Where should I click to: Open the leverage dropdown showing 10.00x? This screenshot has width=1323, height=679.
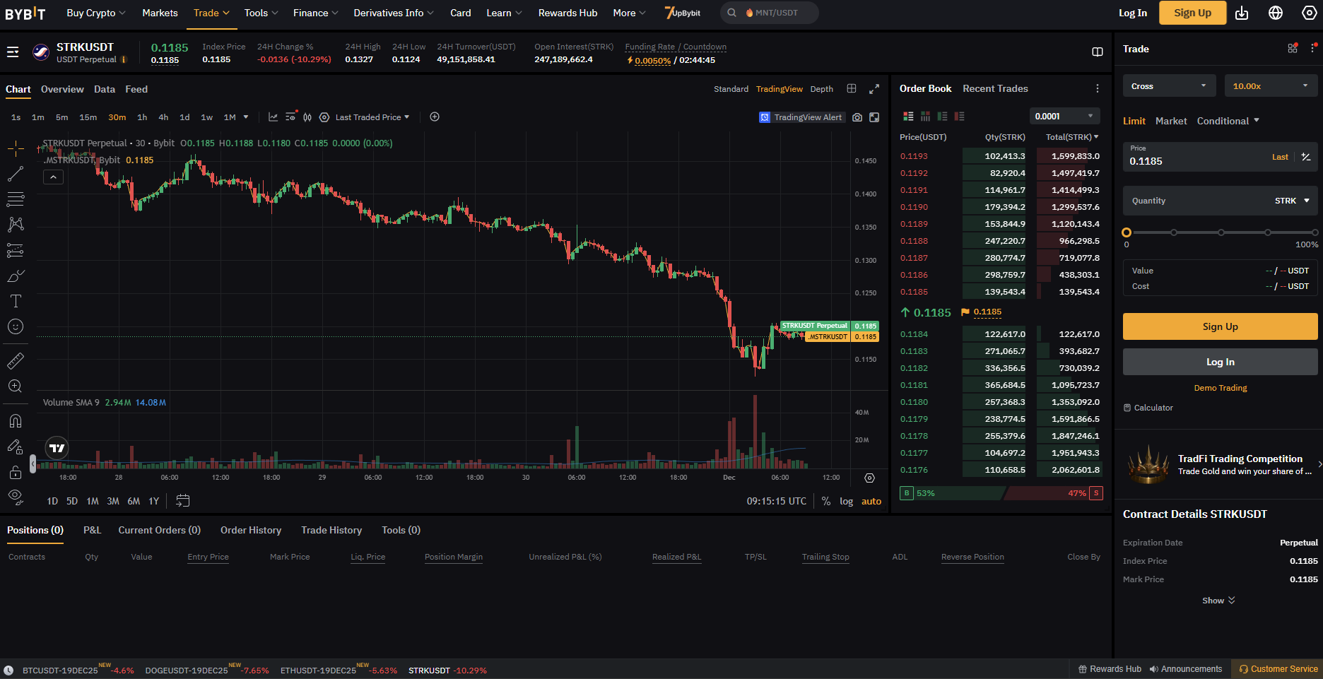(1270, 85)
